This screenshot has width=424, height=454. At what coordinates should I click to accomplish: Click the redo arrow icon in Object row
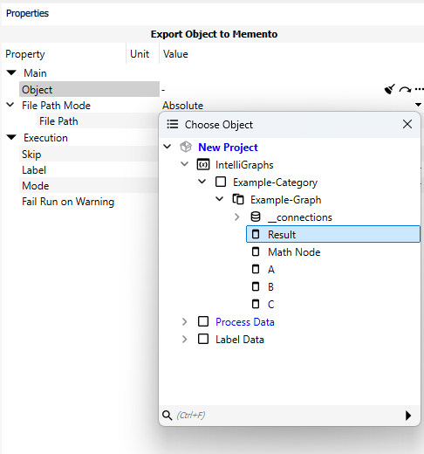pyautogui.click(x=405, y=90)
